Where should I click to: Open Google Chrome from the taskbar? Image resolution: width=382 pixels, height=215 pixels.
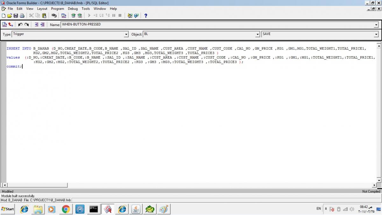coord(66,209)
